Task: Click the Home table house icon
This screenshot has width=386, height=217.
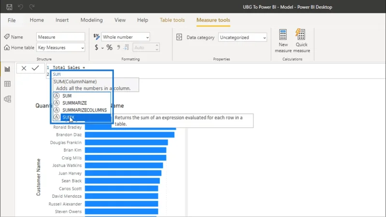Action: click(x=7, y=47)
